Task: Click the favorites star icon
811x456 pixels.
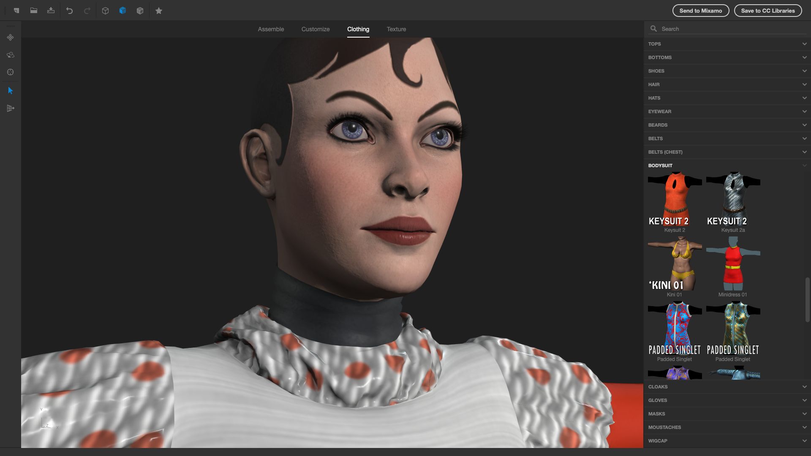Action: [x=159, y=10]
